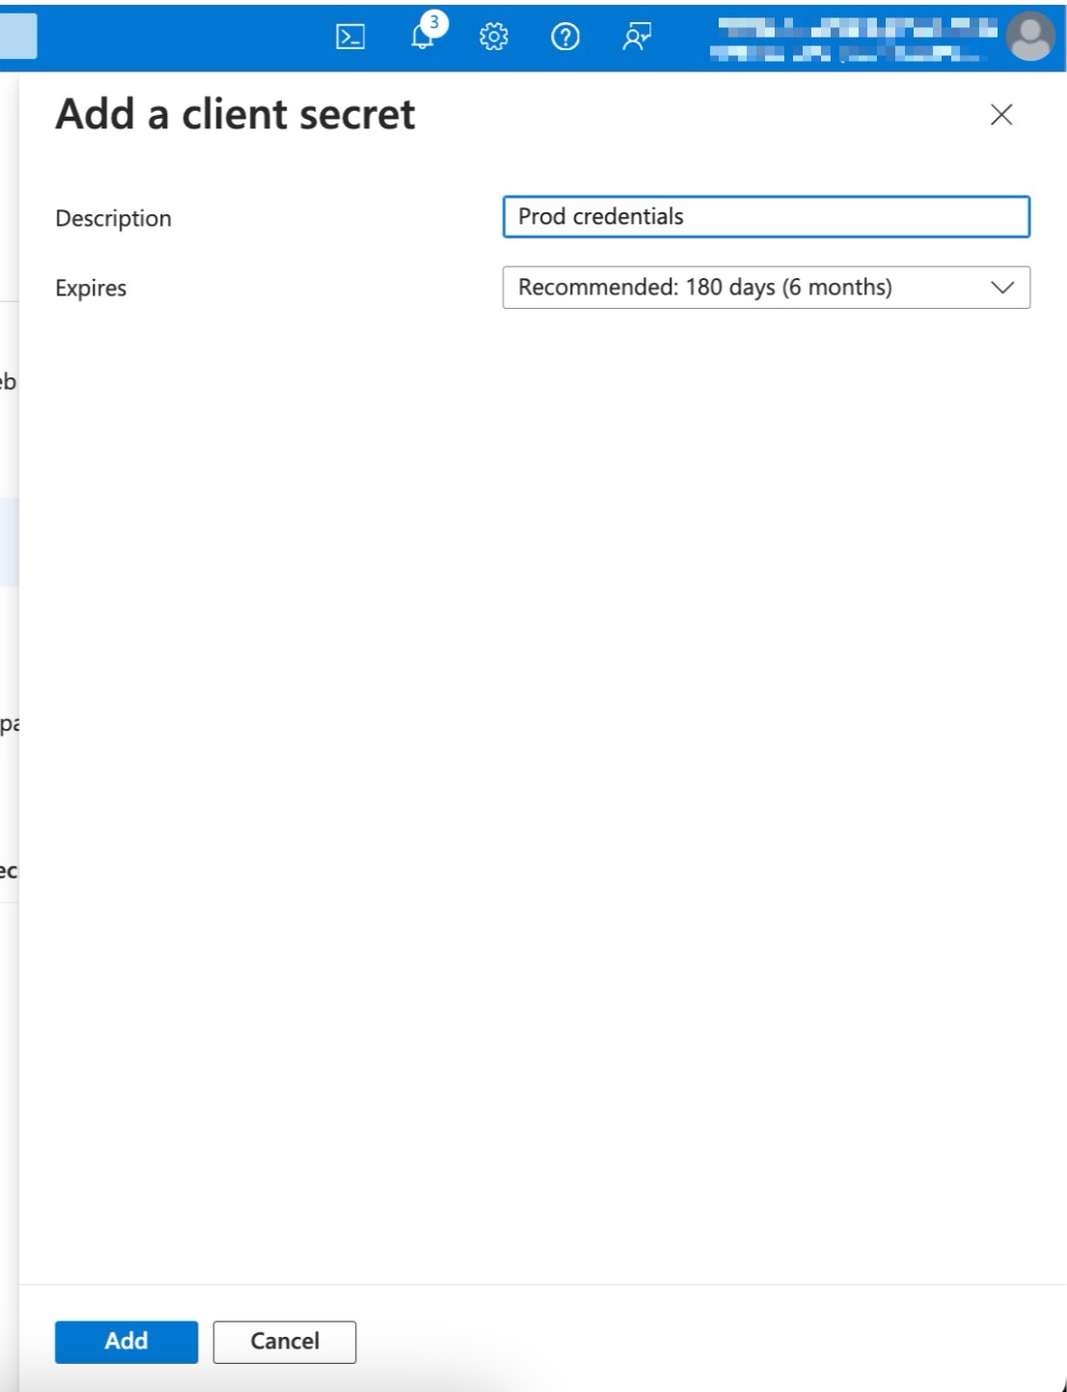1067x1392 pixels.
Task: Click the Expires dropdown chevron arrow
Action: coord(1003,287)
